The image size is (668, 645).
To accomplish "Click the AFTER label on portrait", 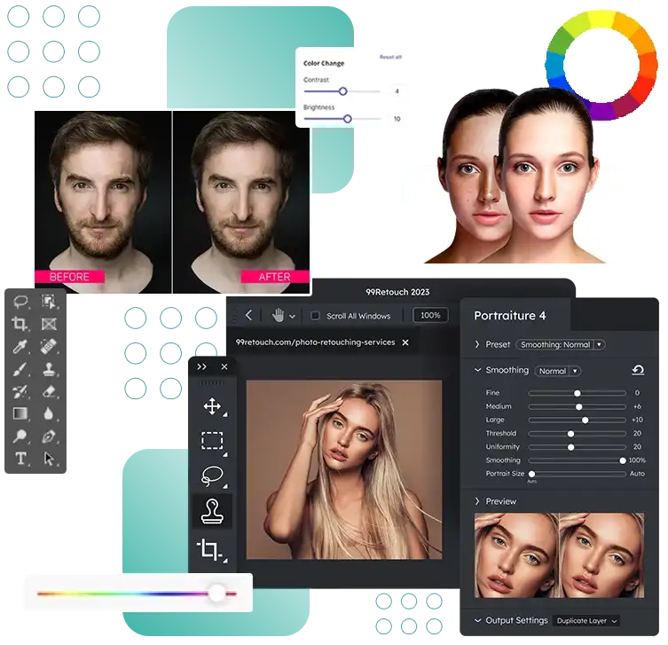I will pos(275,277).
